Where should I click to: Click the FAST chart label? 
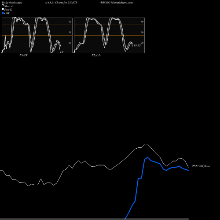[x=23, y=55]
